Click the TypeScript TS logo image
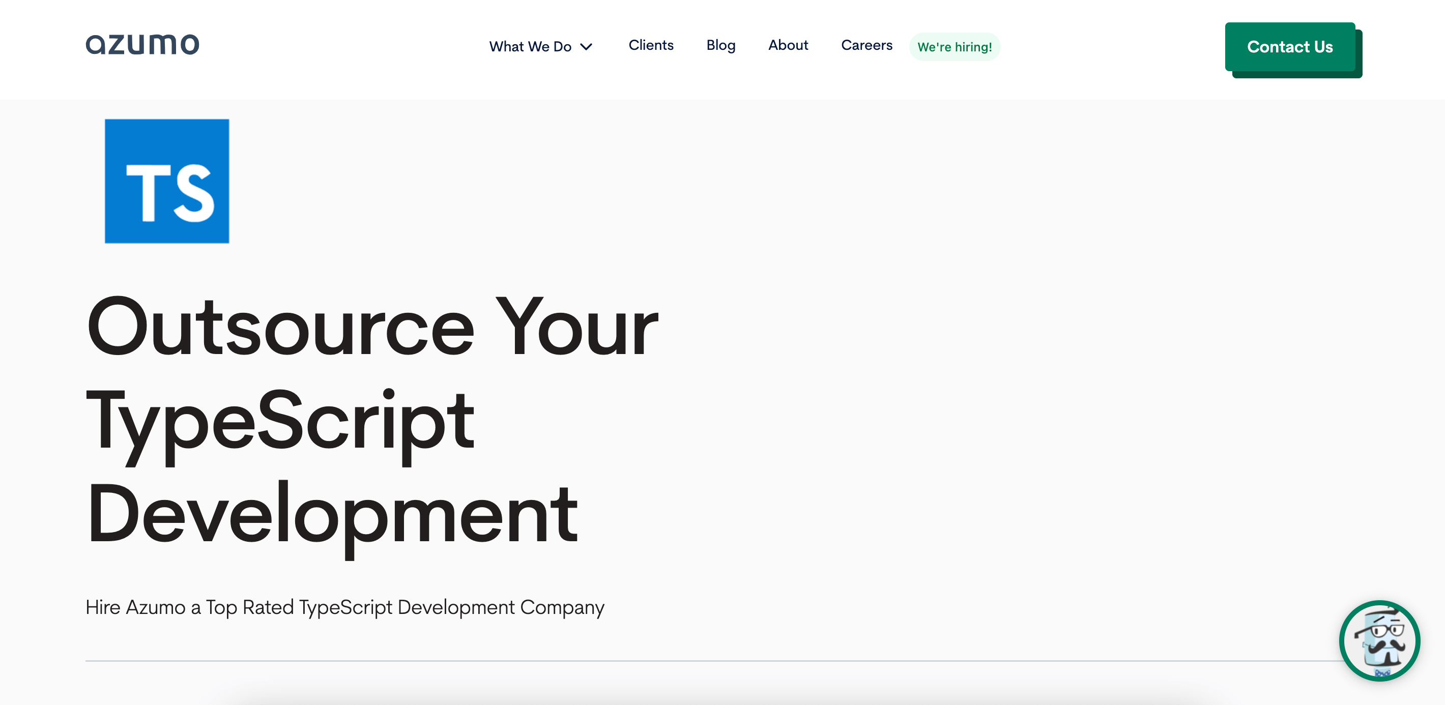The width and height of the screenshot is (1445, 705). (x=167, y=181)
